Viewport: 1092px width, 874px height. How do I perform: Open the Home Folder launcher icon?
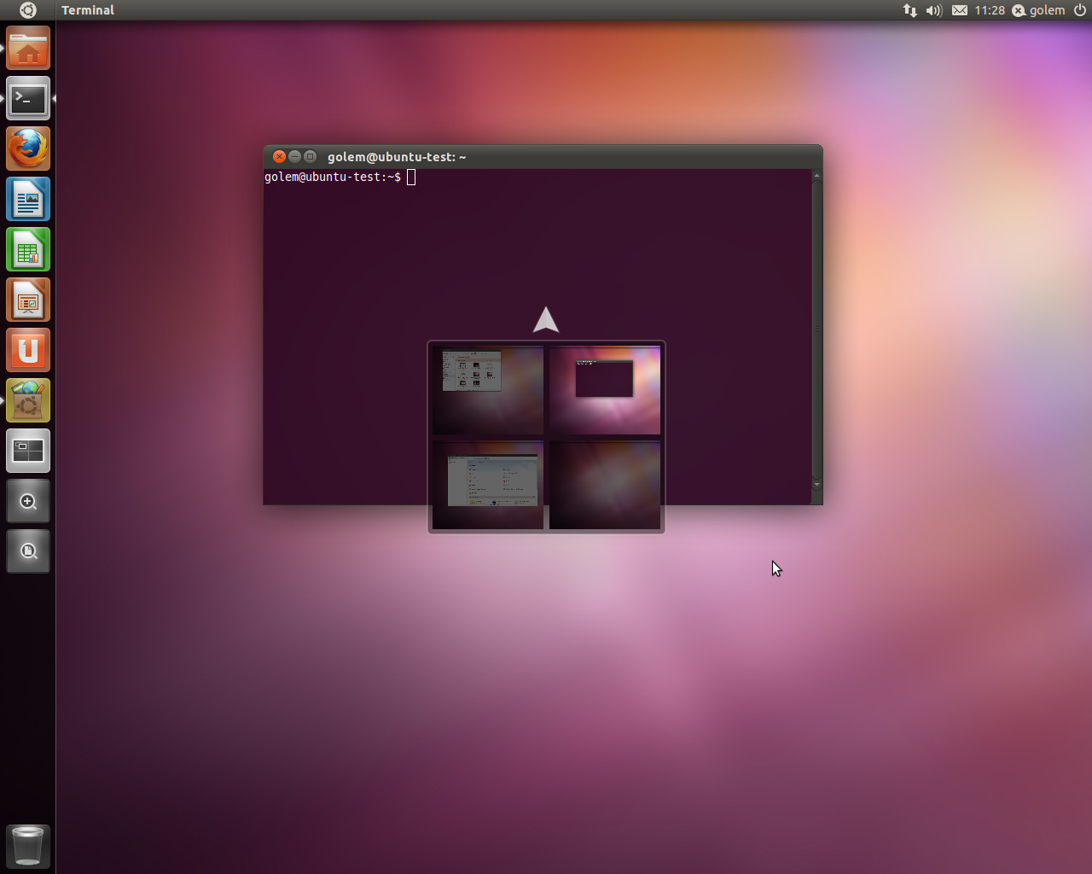tap(28, 49)
